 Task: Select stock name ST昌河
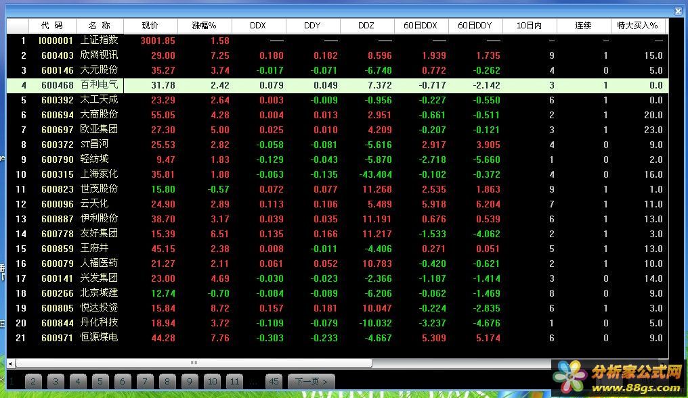[x=94, y=144]
